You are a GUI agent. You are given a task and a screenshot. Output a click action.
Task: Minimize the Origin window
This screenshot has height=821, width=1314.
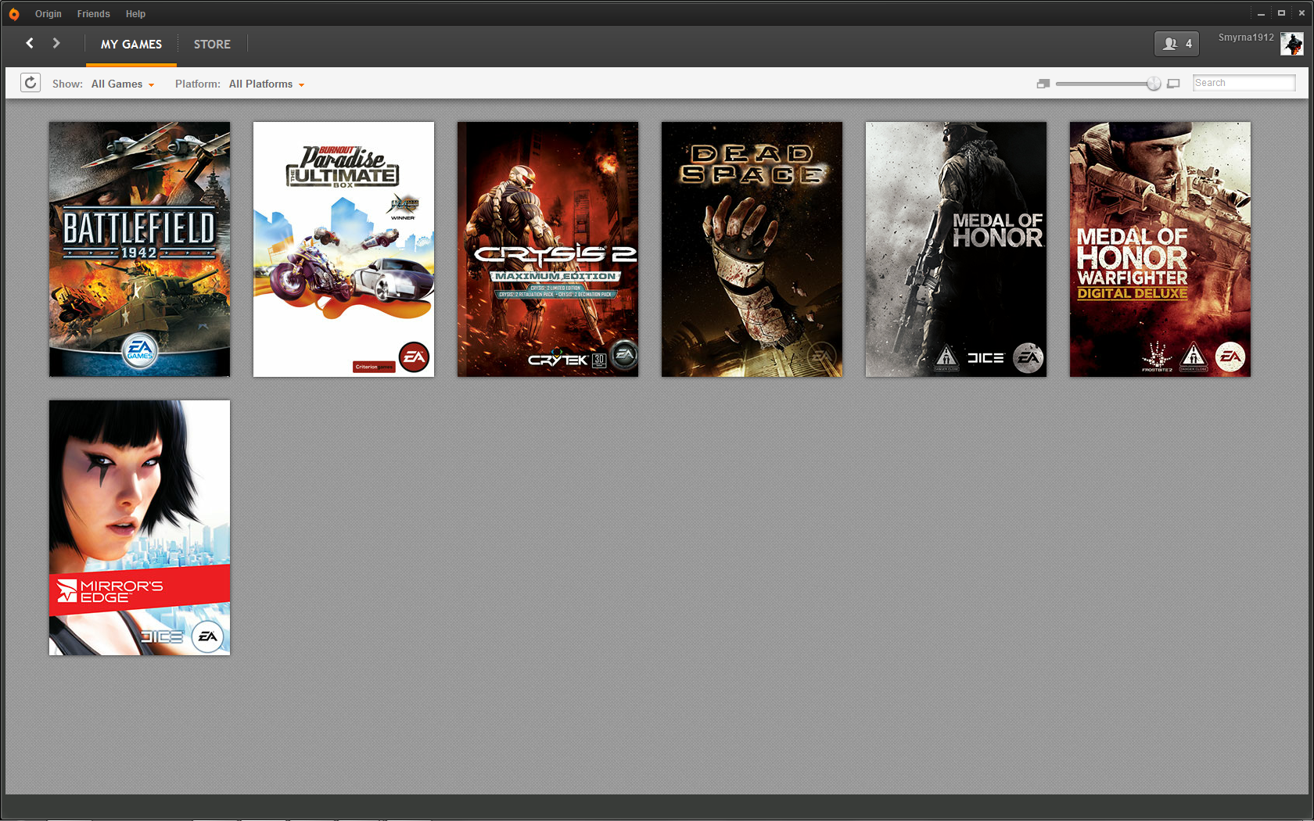point(1261,13)
